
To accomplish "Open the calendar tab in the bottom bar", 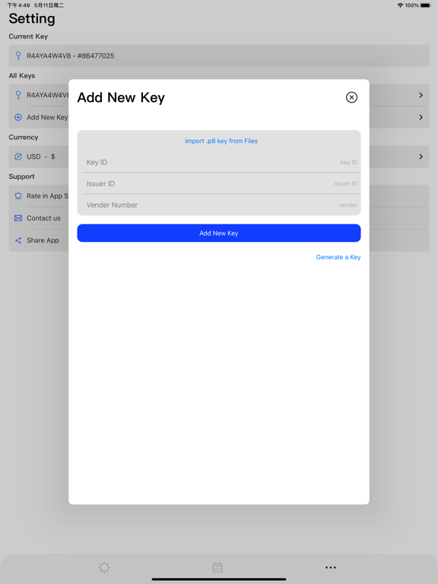I will coord(217,567).
